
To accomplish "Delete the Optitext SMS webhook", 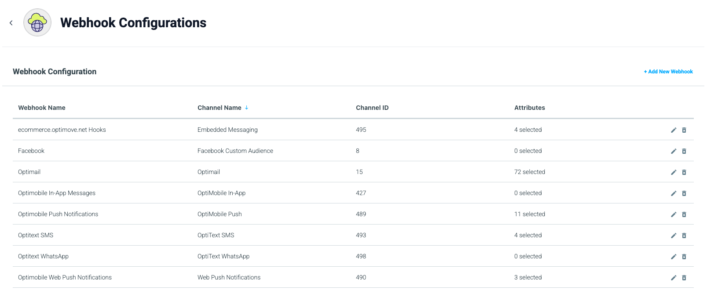I will (684, 236).
